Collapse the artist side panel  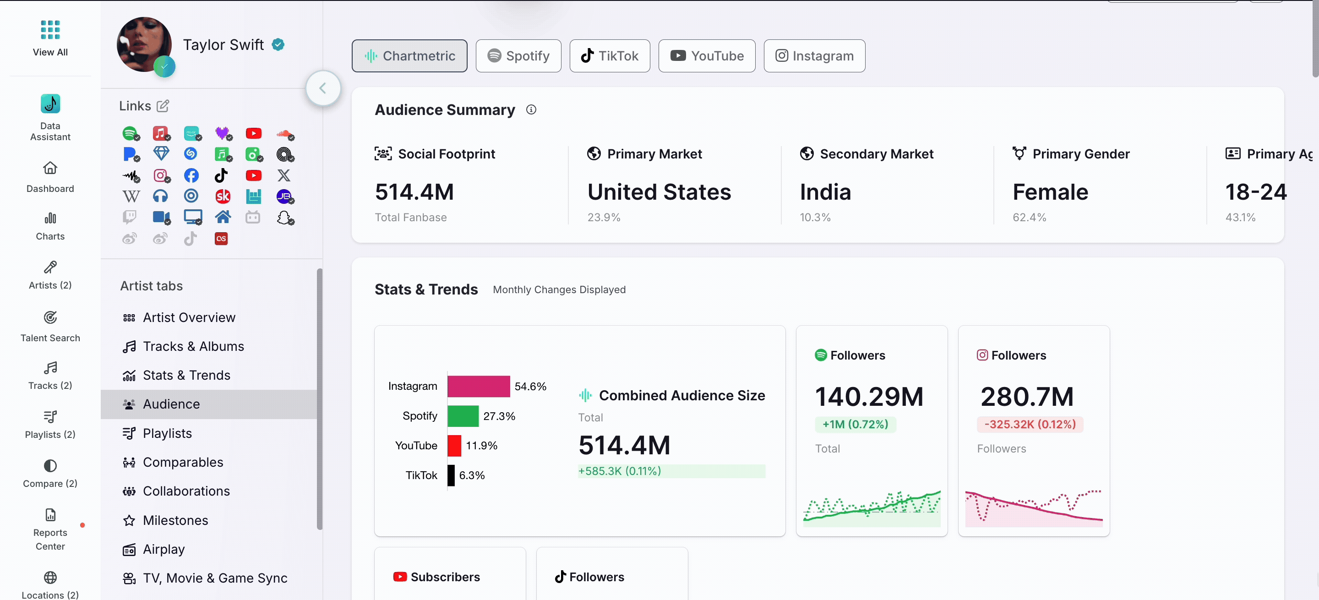(323, 88)
